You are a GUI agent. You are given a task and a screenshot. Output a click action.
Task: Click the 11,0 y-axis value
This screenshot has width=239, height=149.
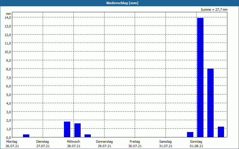(8, 43)
